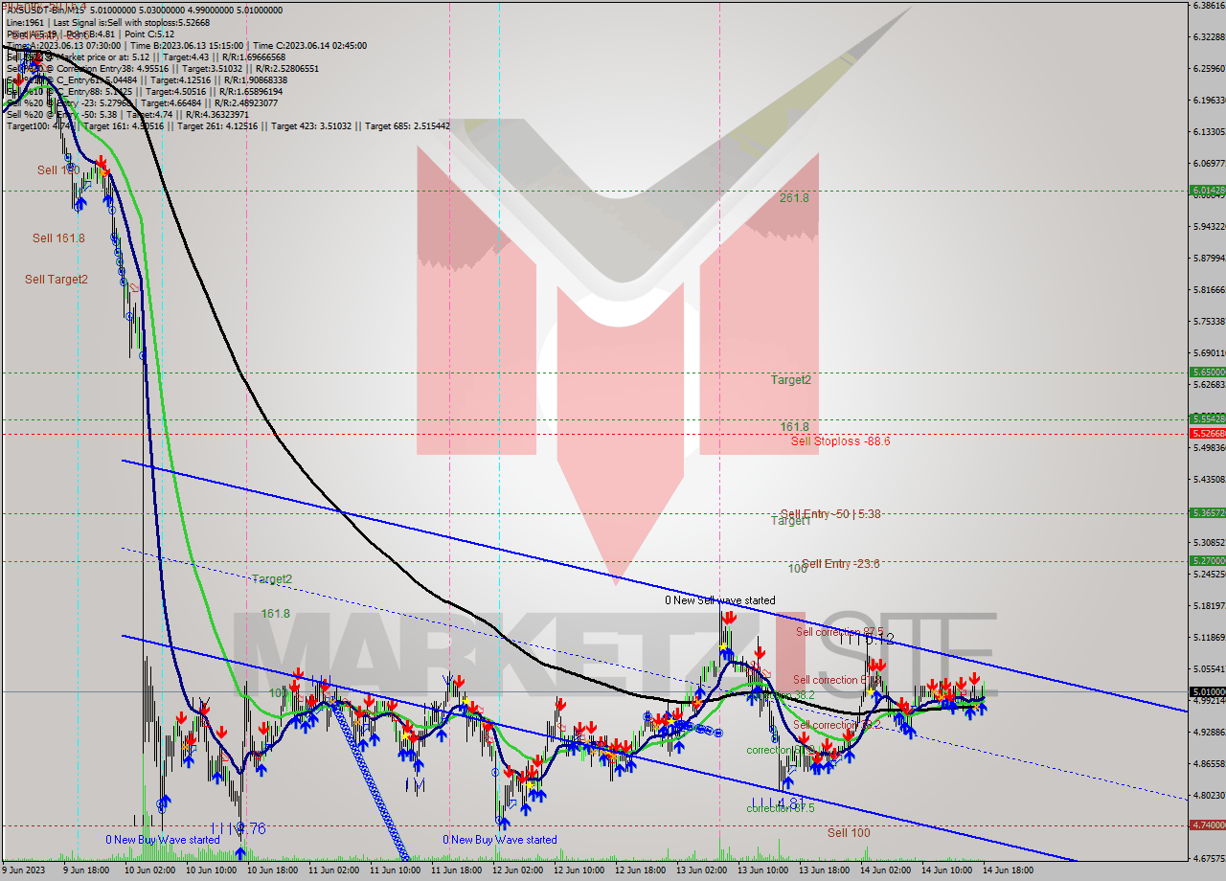Click the 5.18197 price axis label
Viewport: 1226px width, 881px height.
(1208, 605)
